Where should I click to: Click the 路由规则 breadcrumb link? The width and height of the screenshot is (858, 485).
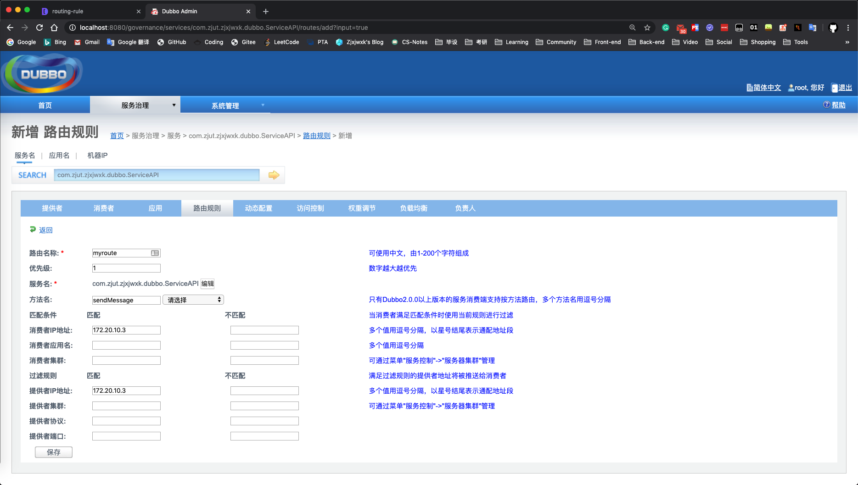tap(316, 135)
